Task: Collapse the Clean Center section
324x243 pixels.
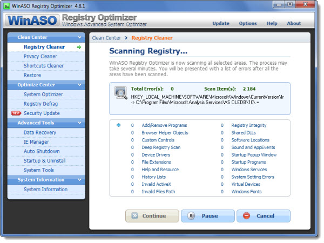Action: click(80, 38)
